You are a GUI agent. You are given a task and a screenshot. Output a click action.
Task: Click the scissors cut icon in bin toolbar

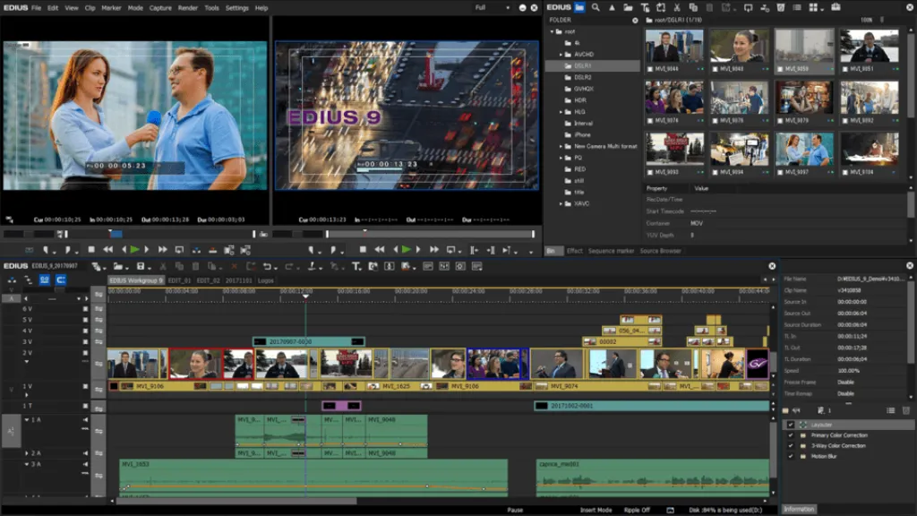pos(677,7)
